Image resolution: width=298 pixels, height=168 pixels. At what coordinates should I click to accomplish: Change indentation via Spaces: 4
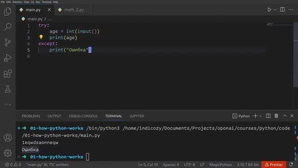171,165
